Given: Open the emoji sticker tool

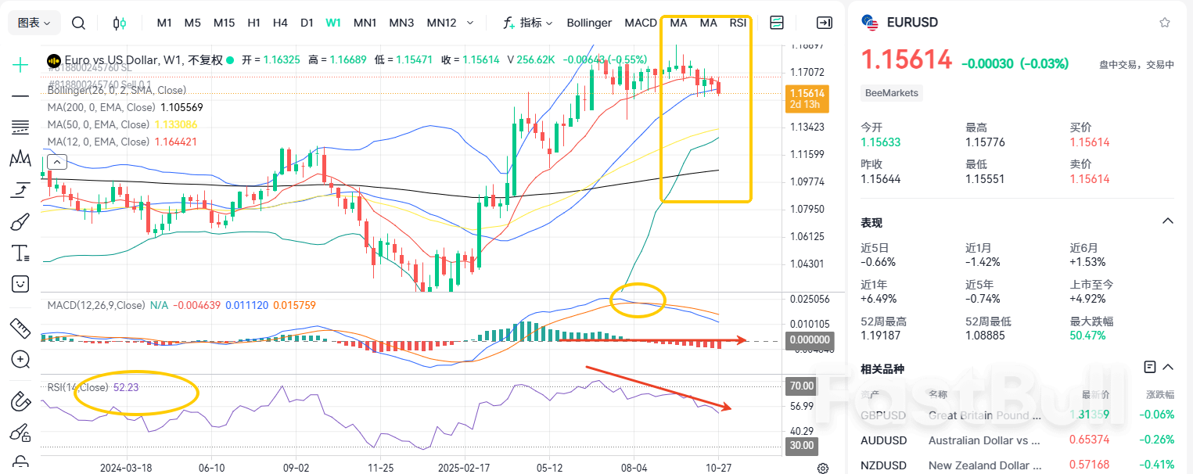Looking at the screenshot, I should point(20,284).
